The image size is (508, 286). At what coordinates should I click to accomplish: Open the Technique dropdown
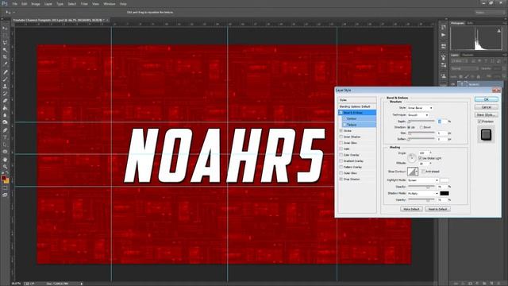418,114
